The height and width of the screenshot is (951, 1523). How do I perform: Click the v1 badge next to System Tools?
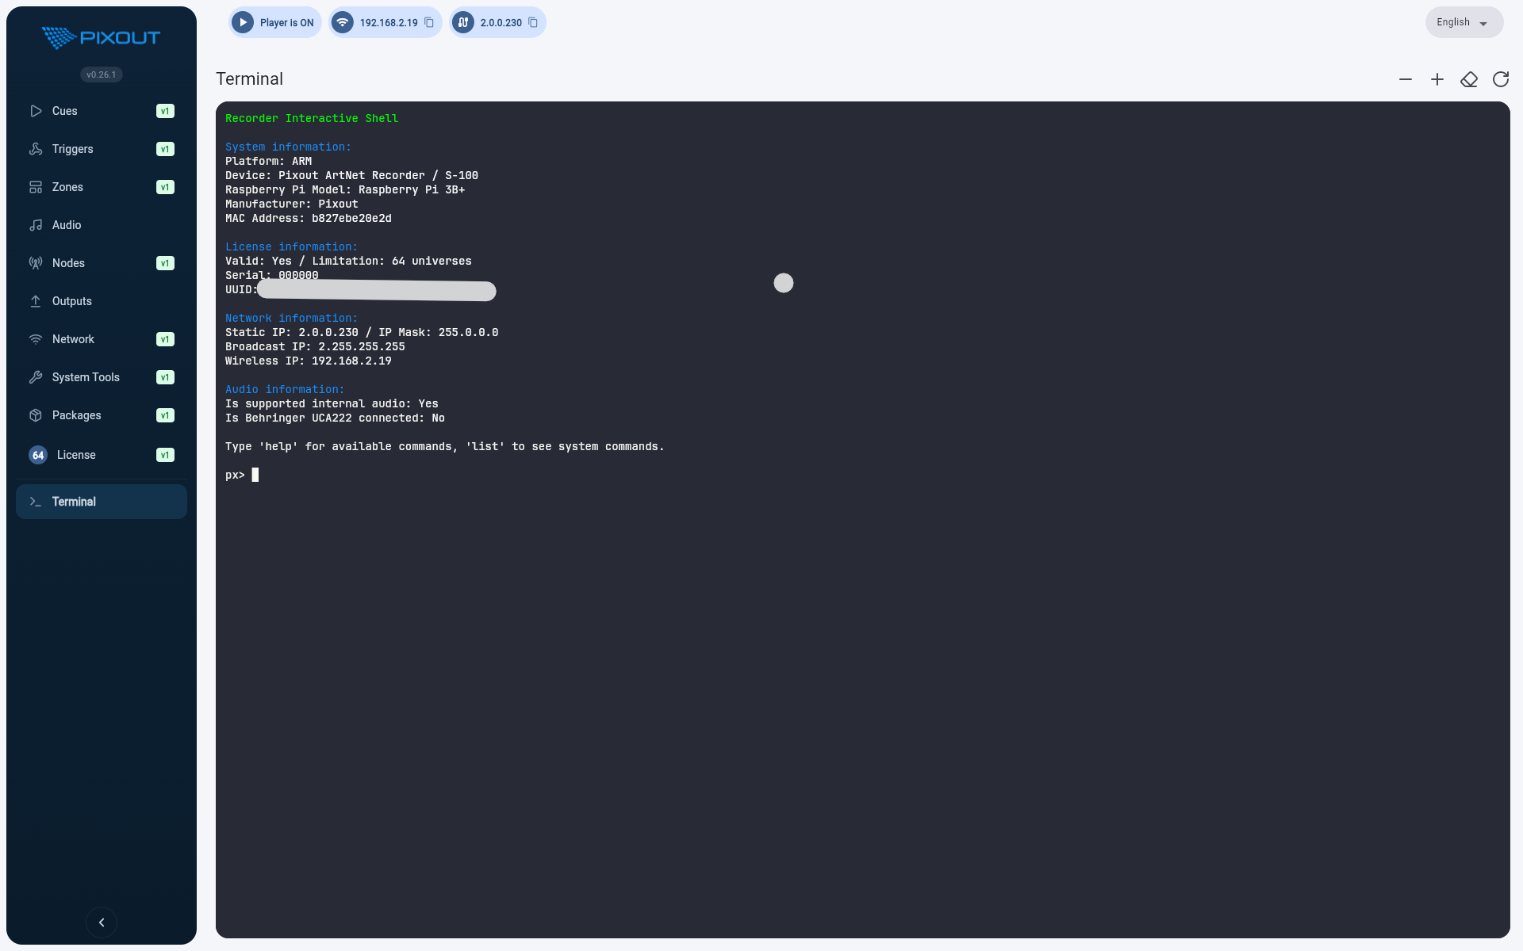(165, 377)
